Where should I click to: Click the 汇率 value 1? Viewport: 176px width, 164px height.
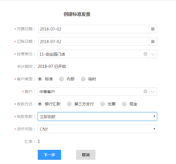point(39,141)
